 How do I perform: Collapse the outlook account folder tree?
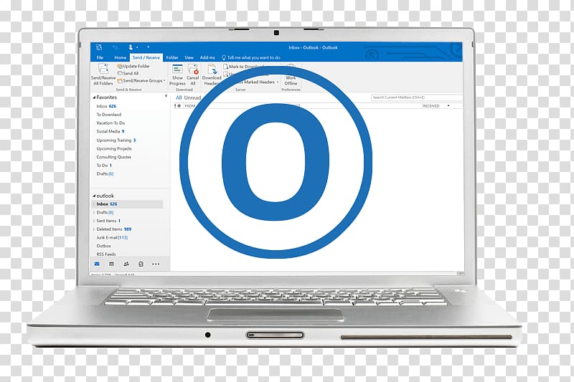pos(94,196)
